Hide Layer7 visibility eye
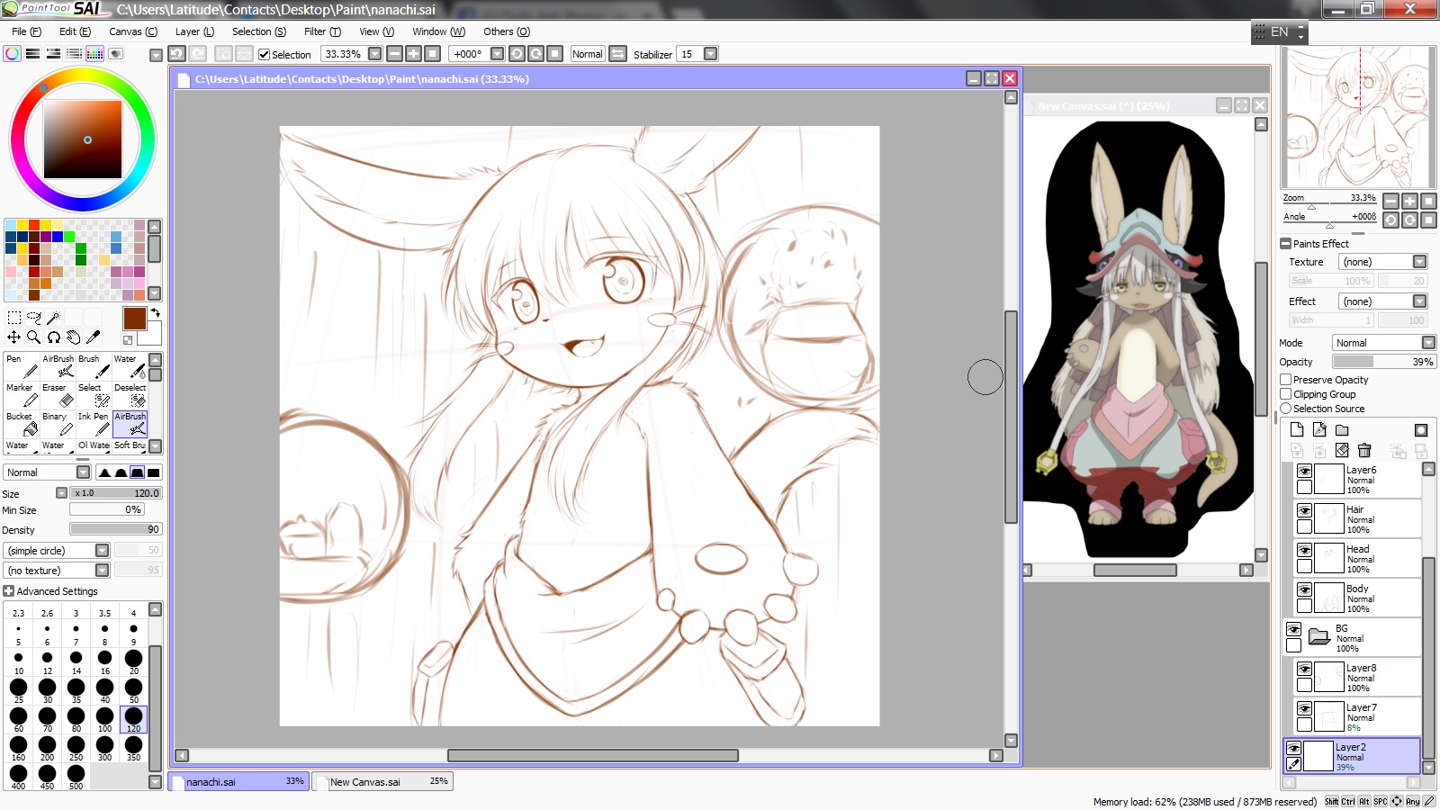 (1304, 708)
